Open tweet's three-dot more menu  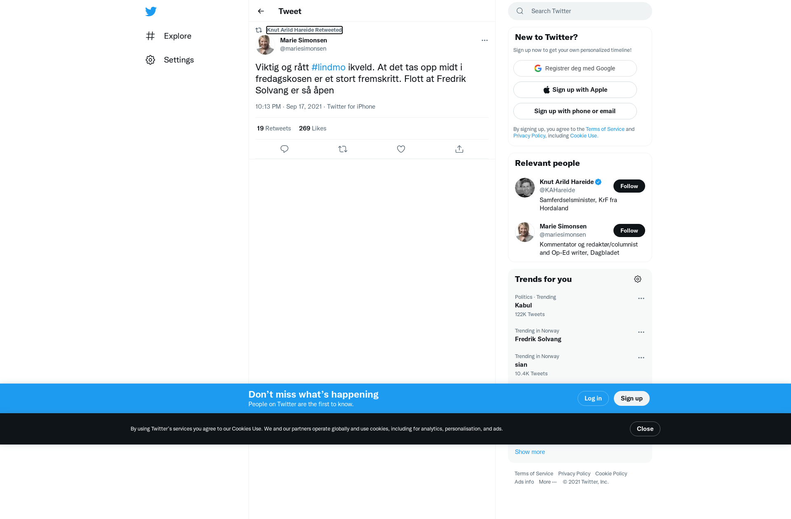[484, 40]
